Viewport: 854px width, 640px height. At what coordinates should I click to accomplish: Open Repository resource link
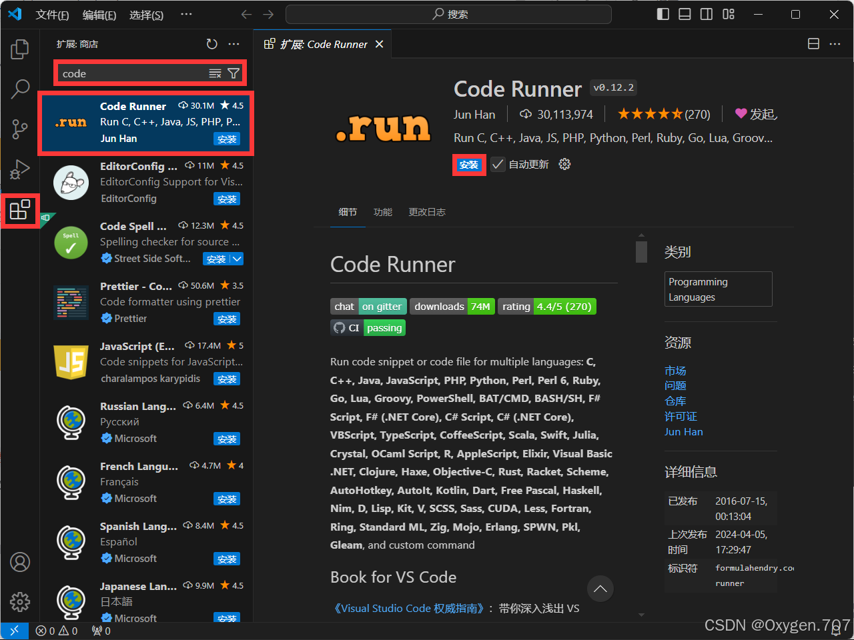tap(675, 401)
